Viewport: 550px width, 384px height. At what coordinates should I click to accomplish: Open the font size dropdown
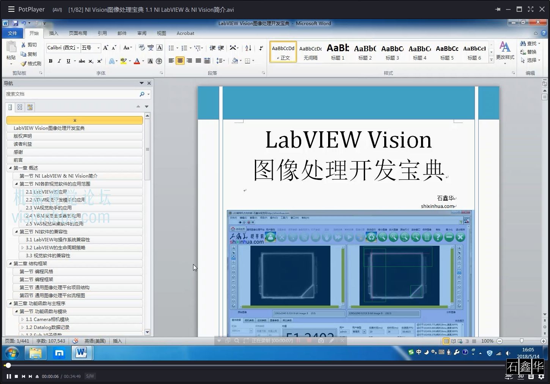coord(98,48)
